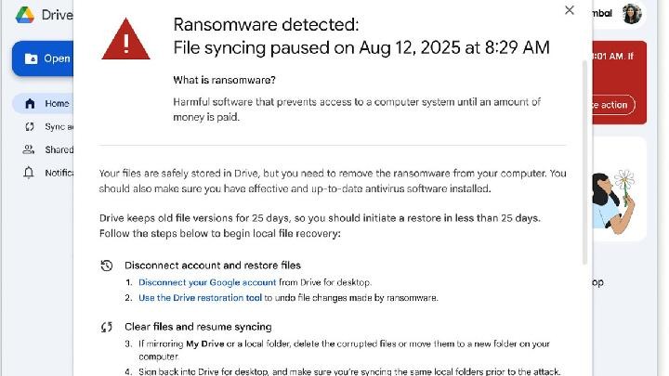Open Sync activity via its sidebar icon
Viewport: 669px width, 376px height.
pos(30,127)
